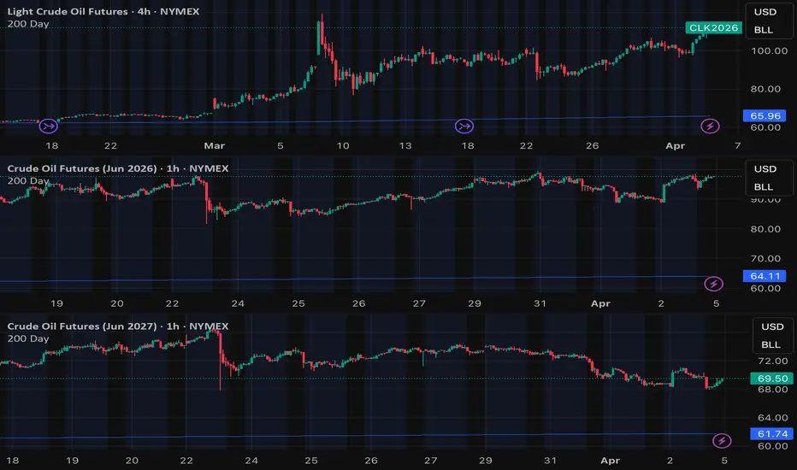
Task: Click the lightning event icon in Jun 2026 chart
Action: 714,284
